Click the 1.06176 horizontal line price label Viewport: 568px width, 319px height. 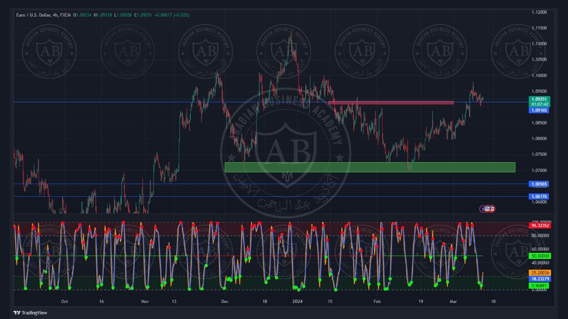pos(539,196)
